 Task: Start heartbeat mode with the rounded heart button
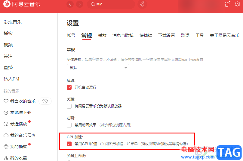click(x=45, y=101)
